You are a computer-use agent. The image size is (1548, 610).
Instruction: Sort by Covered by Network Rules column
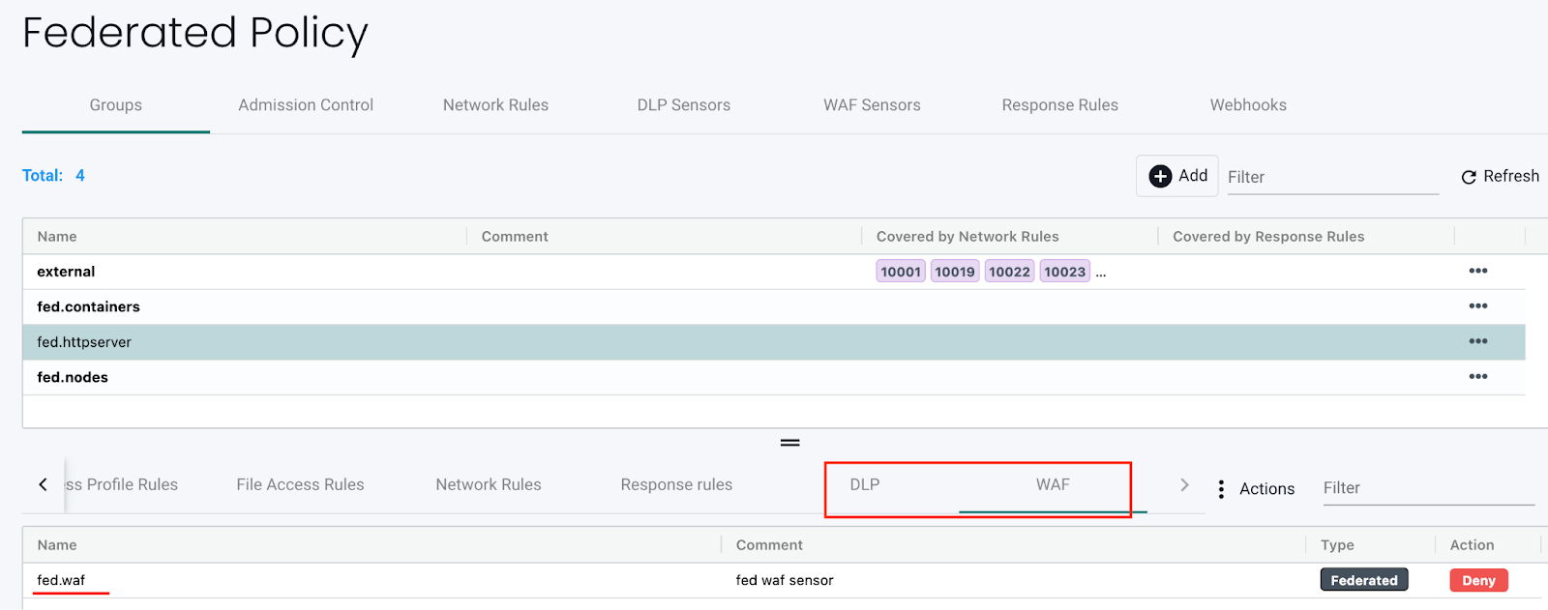(x=967, y=237)
